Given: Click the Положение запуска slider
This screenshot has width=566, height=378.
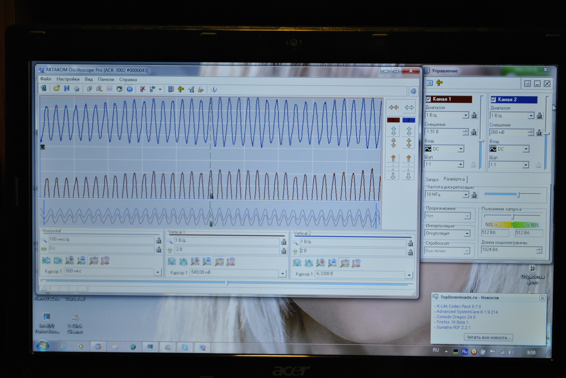Looking at the screenshot, I should point(512,216).
